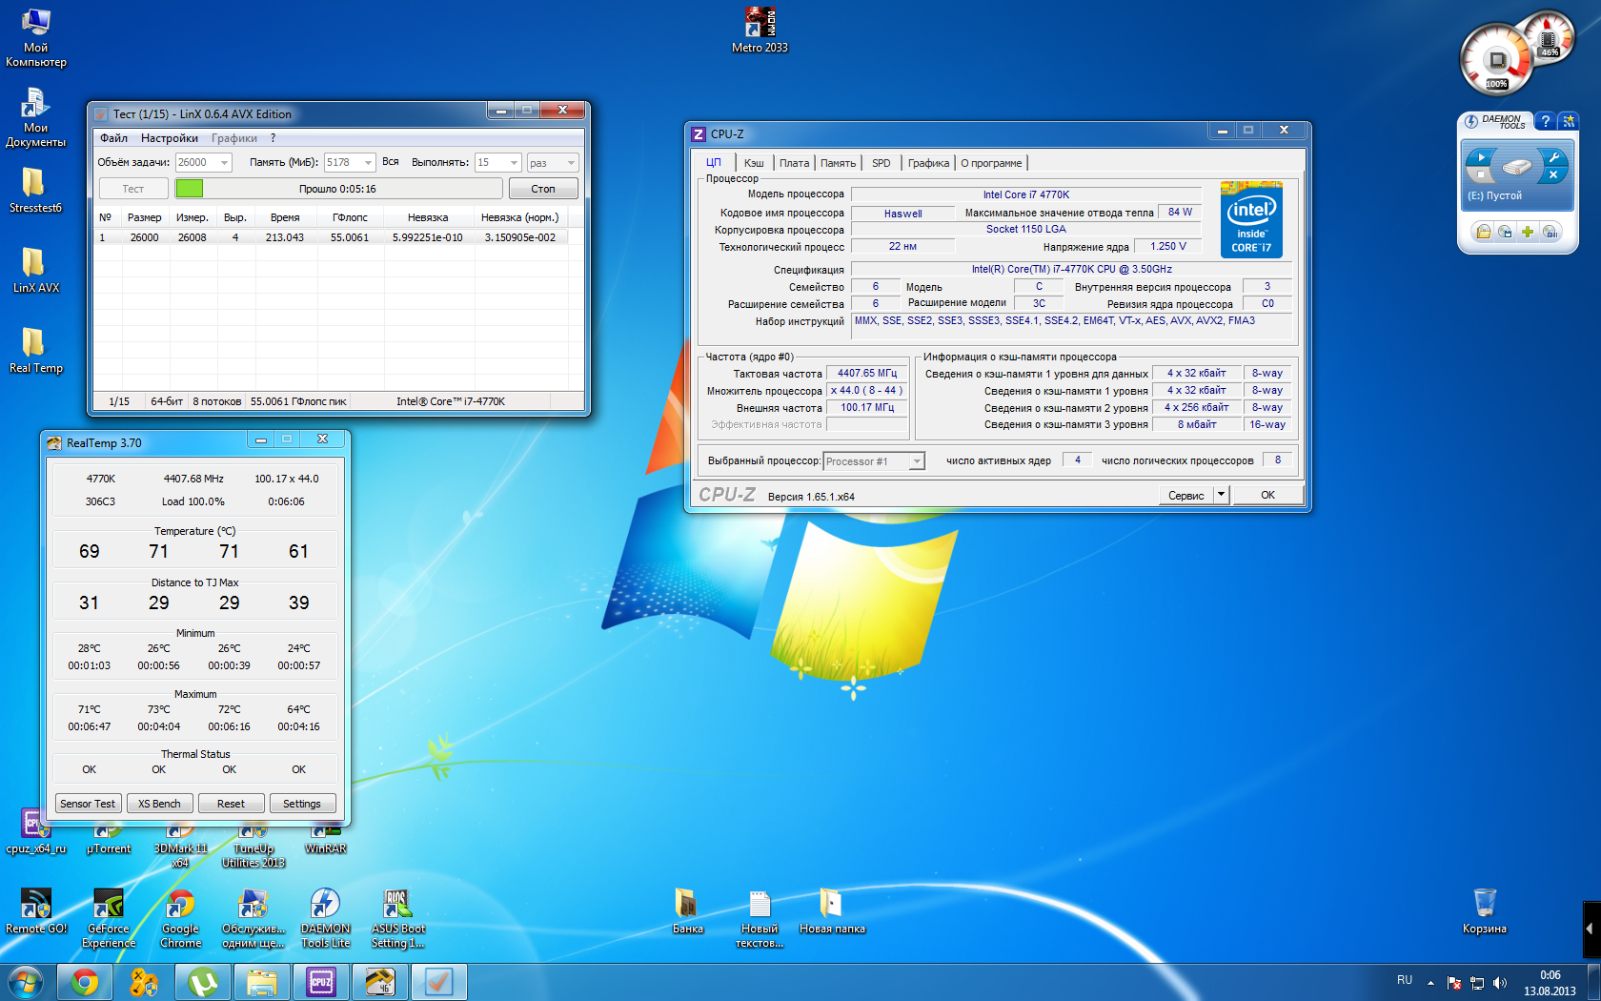Open Settings in RealTemp

(x=302, y=804)
